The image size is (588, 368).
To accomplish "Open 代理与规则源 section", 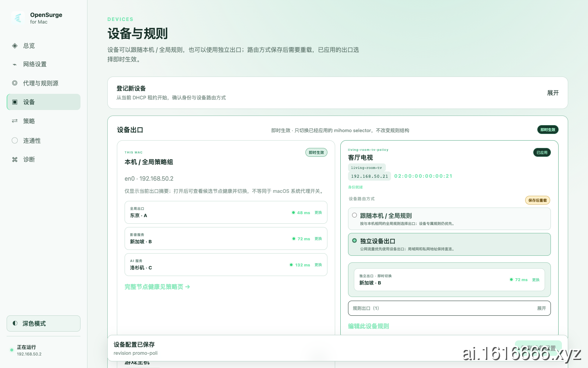I will tap(43, 83).
